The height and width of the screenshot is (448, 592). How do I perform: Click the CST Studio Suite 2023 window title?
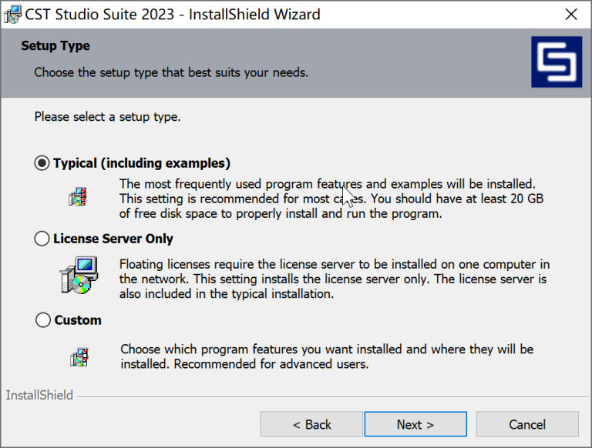(x=173, y=15)
